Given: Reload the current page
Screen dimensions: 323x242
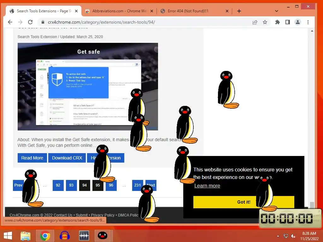Looking at the screenshot, I should click(x=30, y=22).
